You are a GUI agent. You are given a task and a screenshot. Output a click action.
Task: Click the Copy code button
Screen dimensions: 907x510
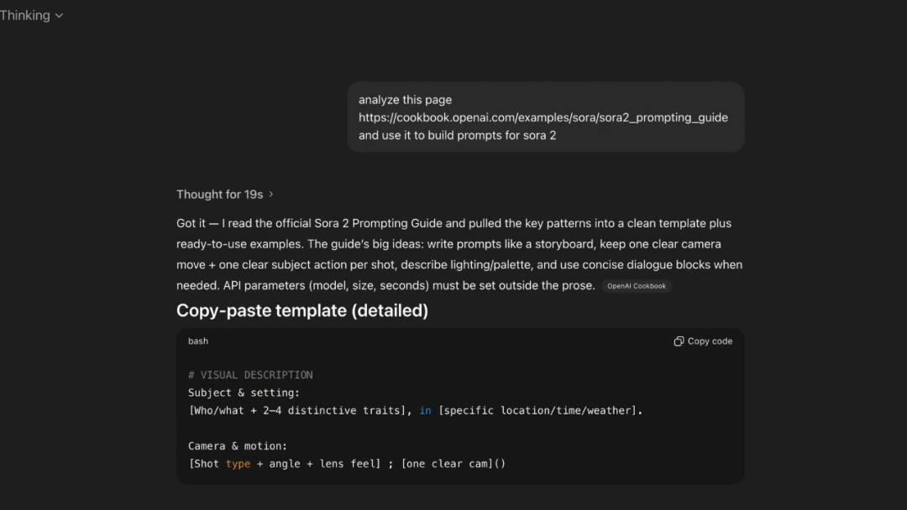703,341
